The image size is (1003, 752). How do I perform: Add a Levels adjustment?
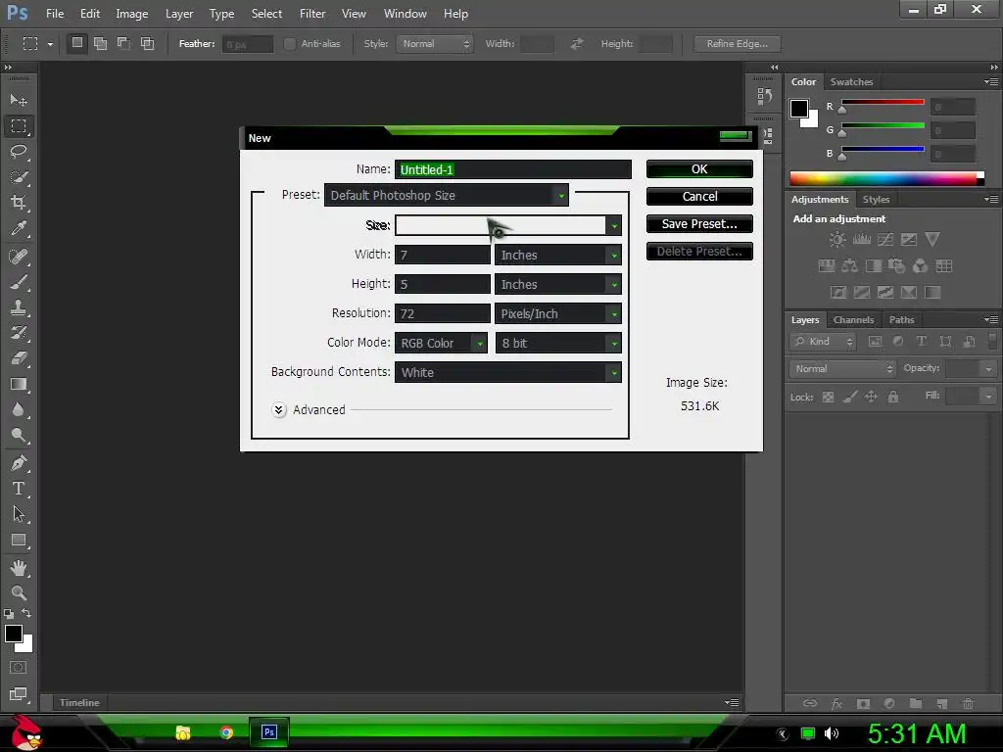click(x=862, y=240)
